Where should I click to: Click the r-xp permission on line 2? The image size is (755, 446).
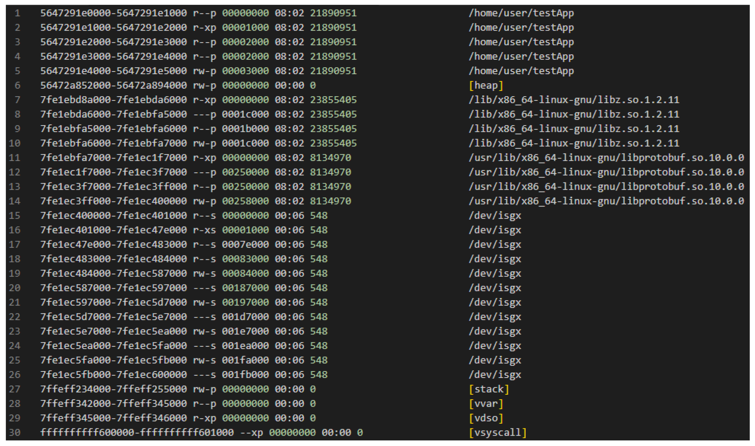click(x=204, y=28)
